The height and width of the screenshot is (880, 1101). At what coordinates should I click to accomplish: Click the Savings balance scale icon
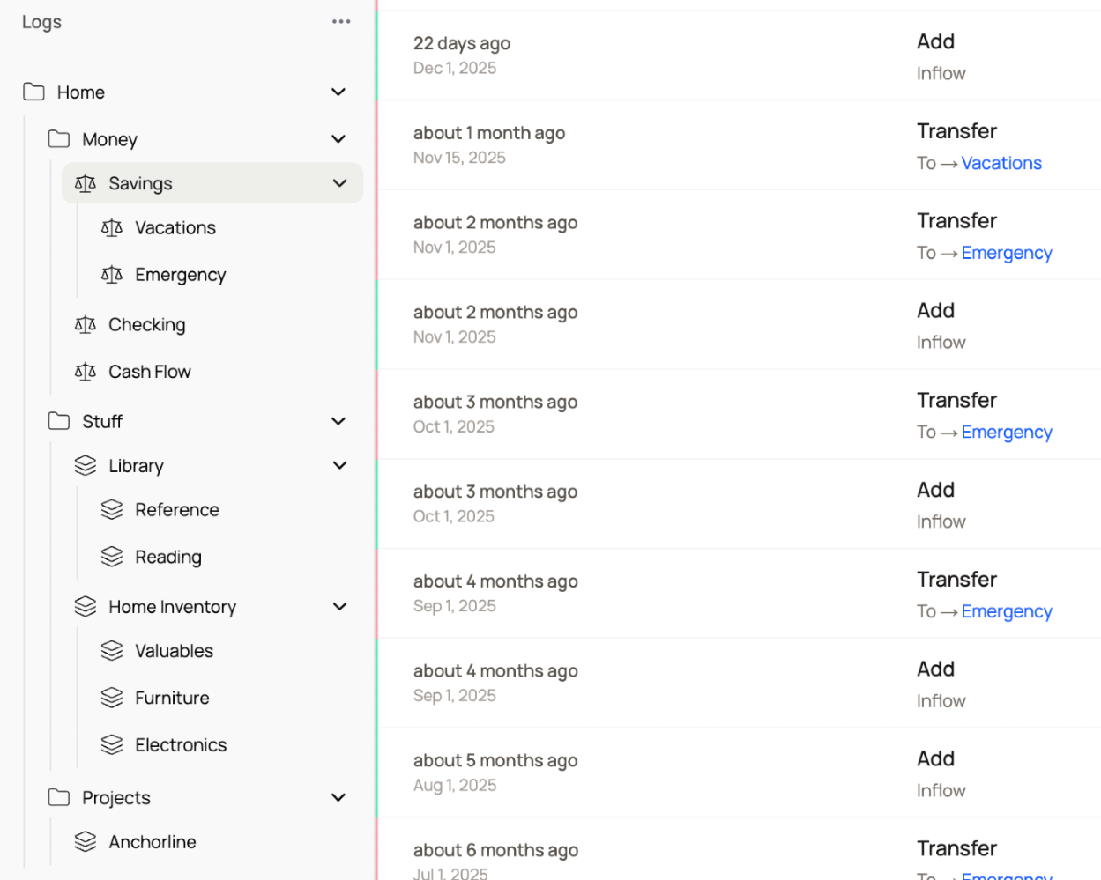pos(86,183)
